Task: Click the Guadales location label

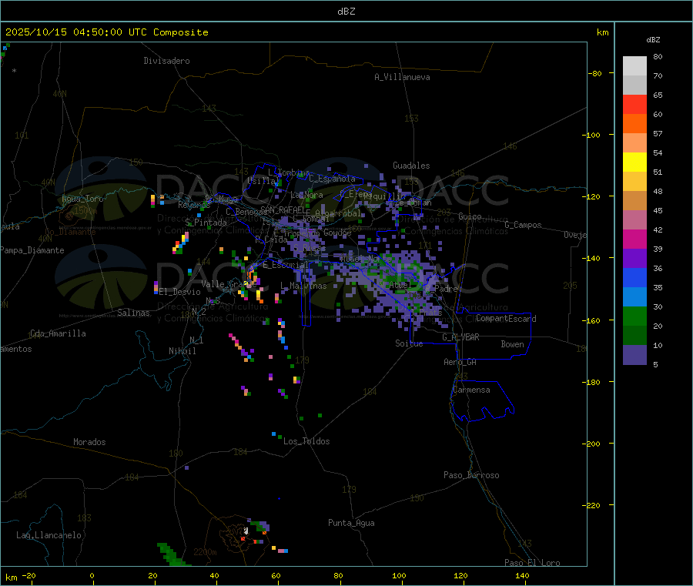Action: (x=411, y=166)
